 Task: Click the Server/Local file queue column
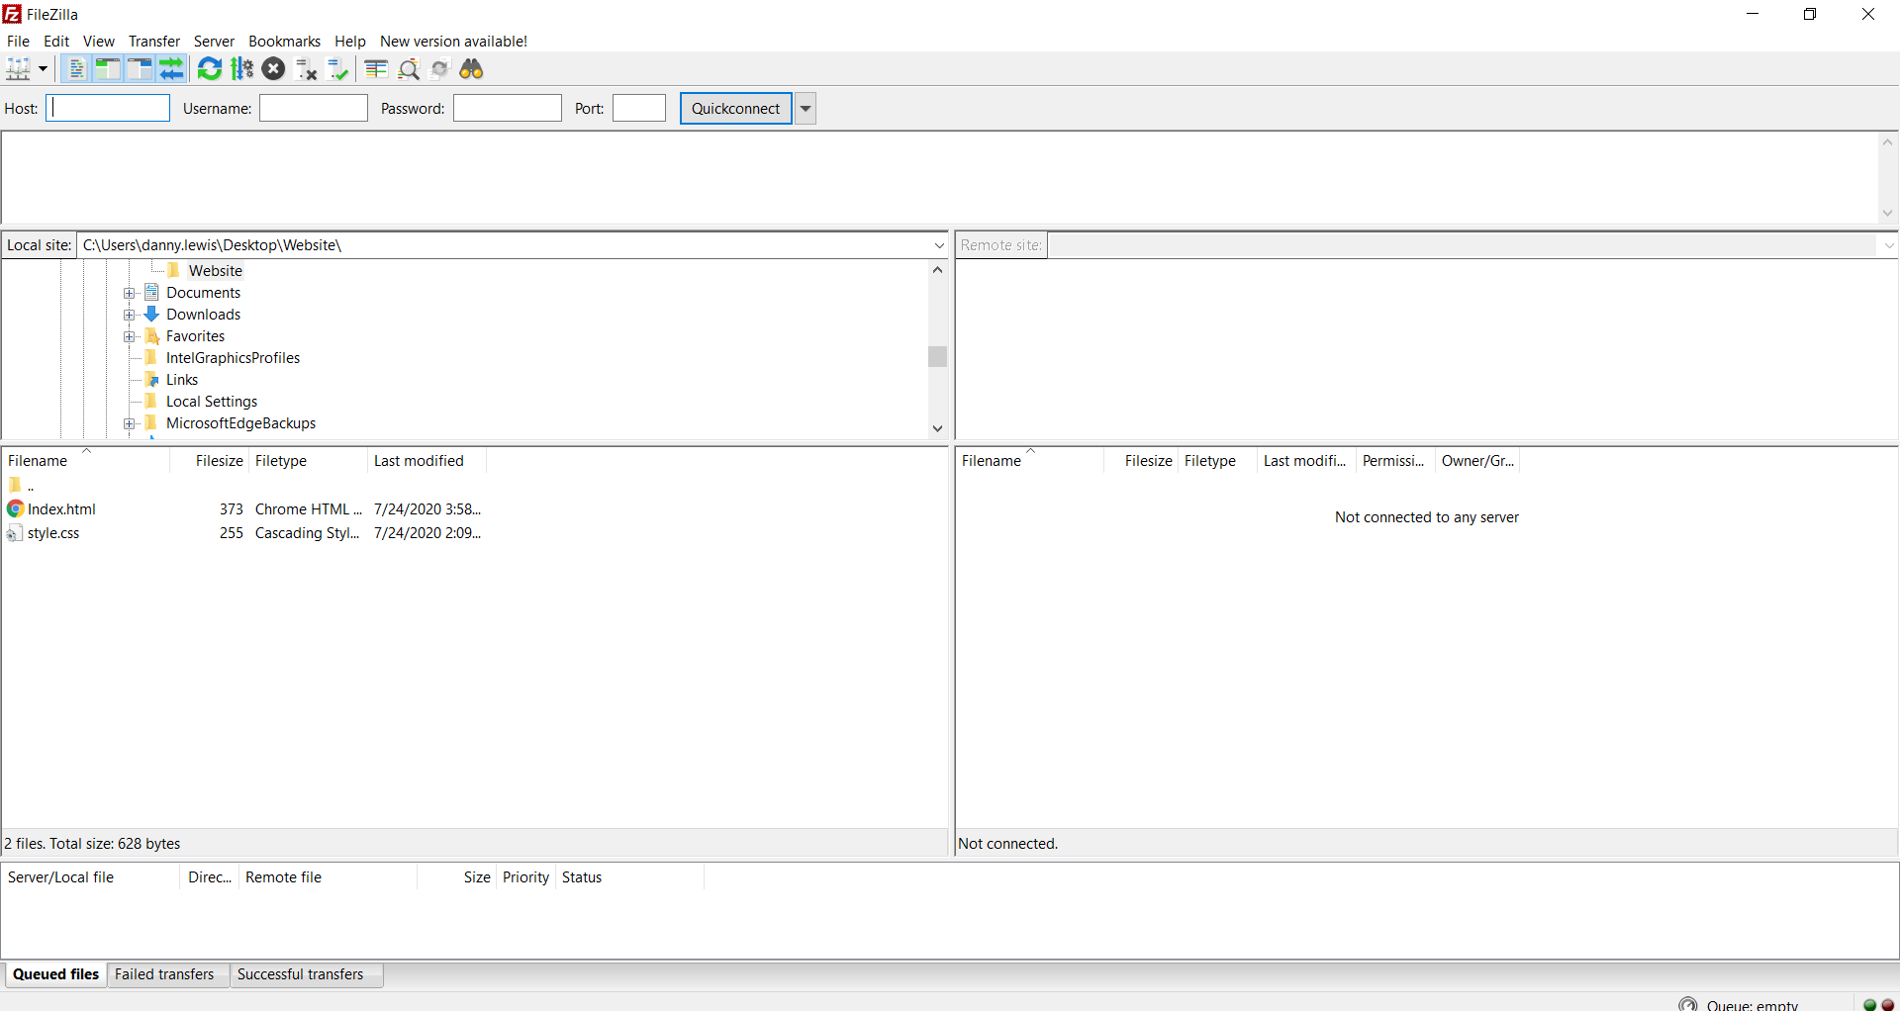[x=91, y=877]
